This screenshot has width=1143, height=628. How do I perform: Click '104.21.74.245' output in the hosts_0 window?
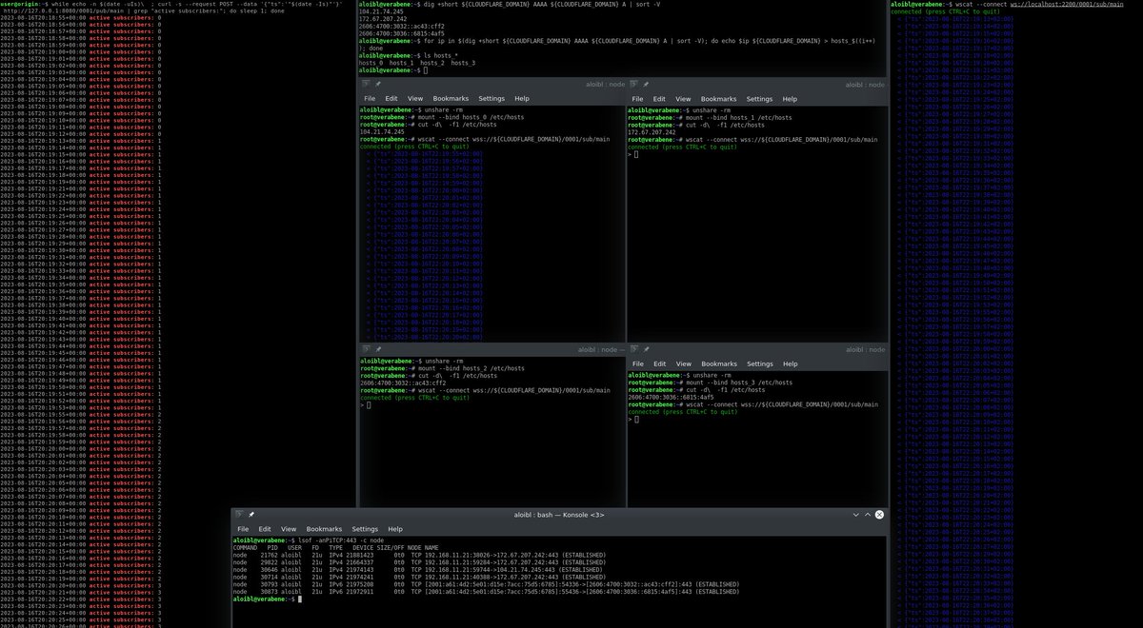click(x=382, y=131)
